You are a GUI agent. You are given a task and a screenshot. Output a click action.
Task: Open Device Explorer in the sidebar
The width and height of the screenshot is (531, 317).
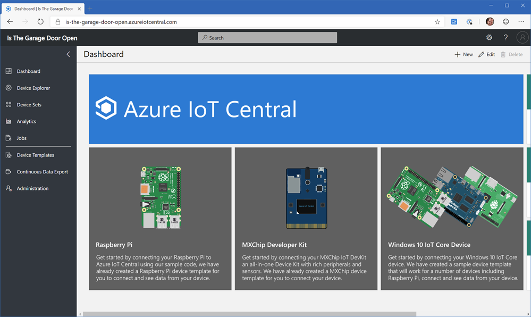coord(38,88)
